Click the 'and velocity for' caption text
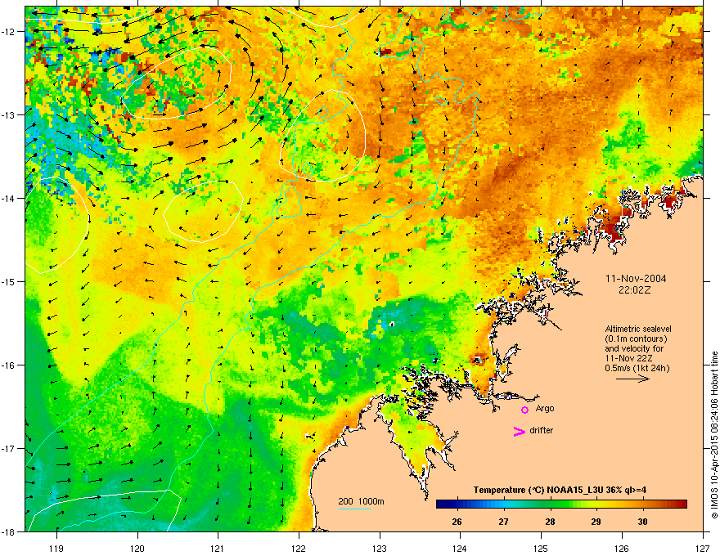 coord(634,348)
